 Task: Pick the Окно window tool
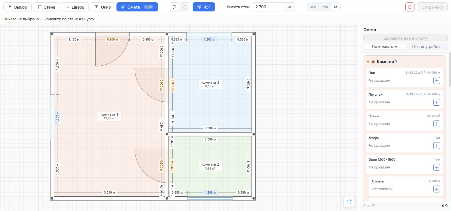pyautogui.click(x=102, y=7)
